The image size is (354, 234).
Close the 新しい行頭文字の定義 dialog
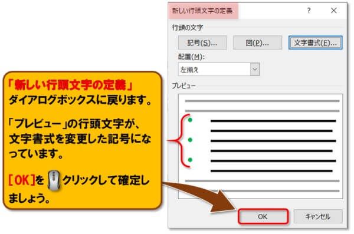334,11
